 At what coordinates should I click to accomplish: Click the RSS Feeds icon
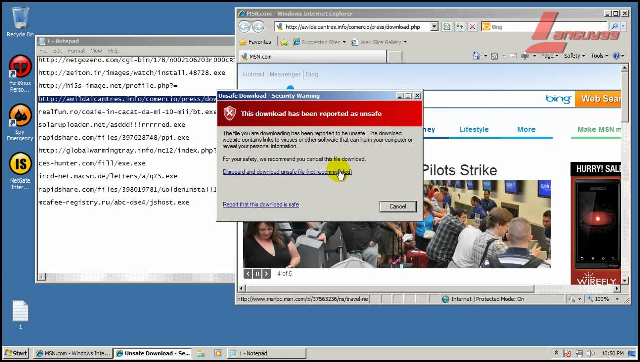pos(494,56)
